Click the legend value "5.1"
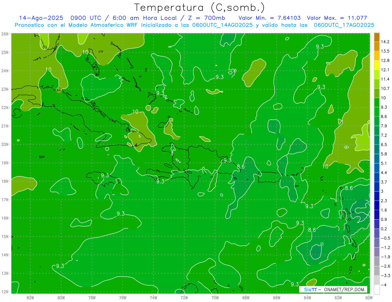Image resolution: width=392 pixels, height=302 pixels. click(x=384, y=163)
